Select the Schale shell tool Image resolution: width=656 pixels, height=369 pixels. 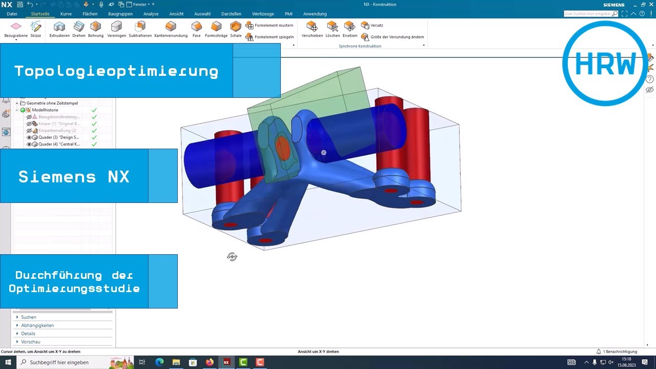click(x=236, y=29)
